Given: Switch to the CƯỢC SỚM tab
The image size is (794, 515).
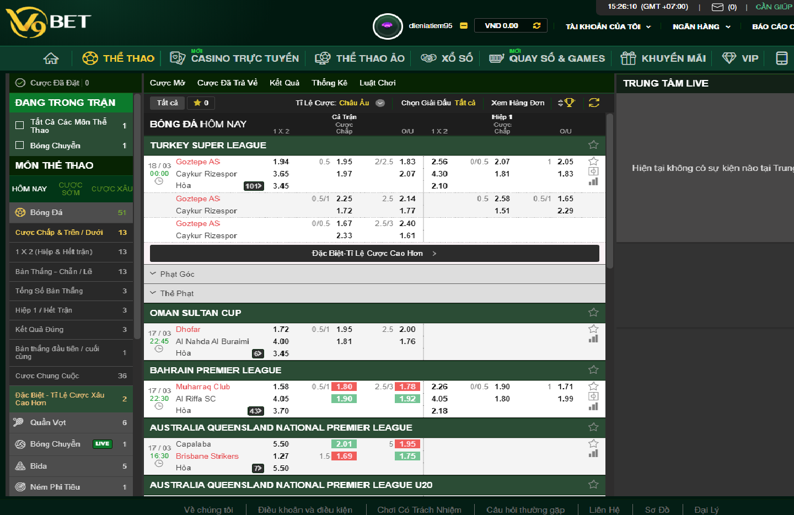Looking at the screenshot, I should [x=71, y=189].
